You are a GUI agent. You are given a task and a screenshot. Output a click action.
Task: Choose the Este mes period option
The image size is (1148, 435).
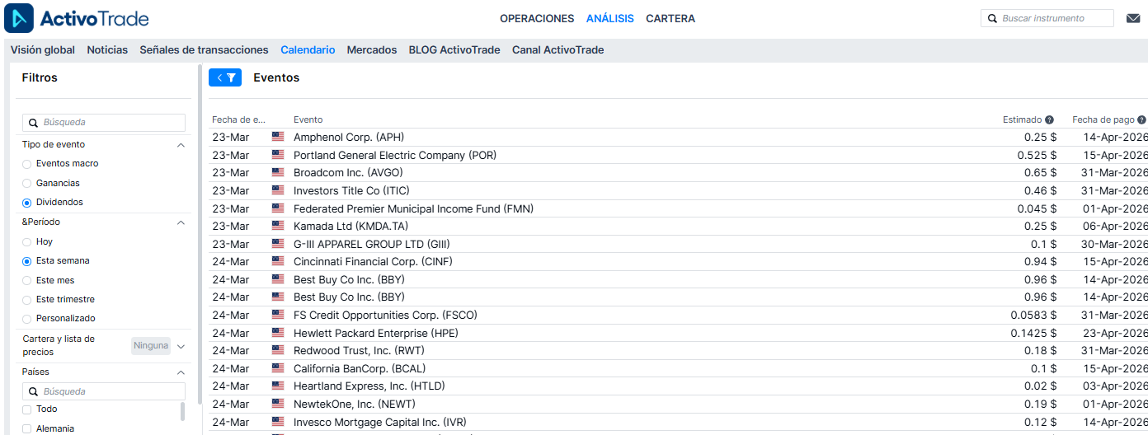27,280
